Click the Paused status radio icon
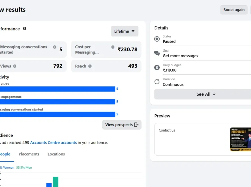Screen dimensions: 251x187 [x=157, y=39]
